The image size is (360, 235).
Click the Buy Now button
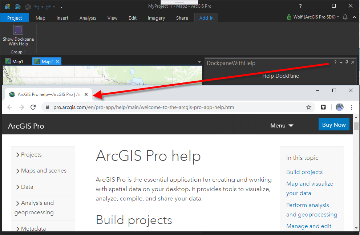(333, 124)
